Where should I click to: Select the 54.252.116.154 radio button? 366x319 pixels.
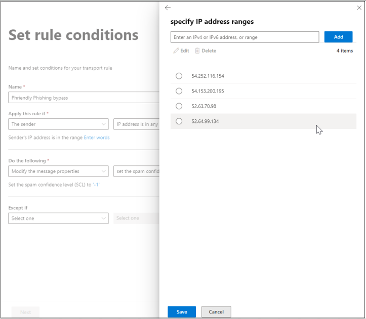pyautogui.click(x=179, y=76)
